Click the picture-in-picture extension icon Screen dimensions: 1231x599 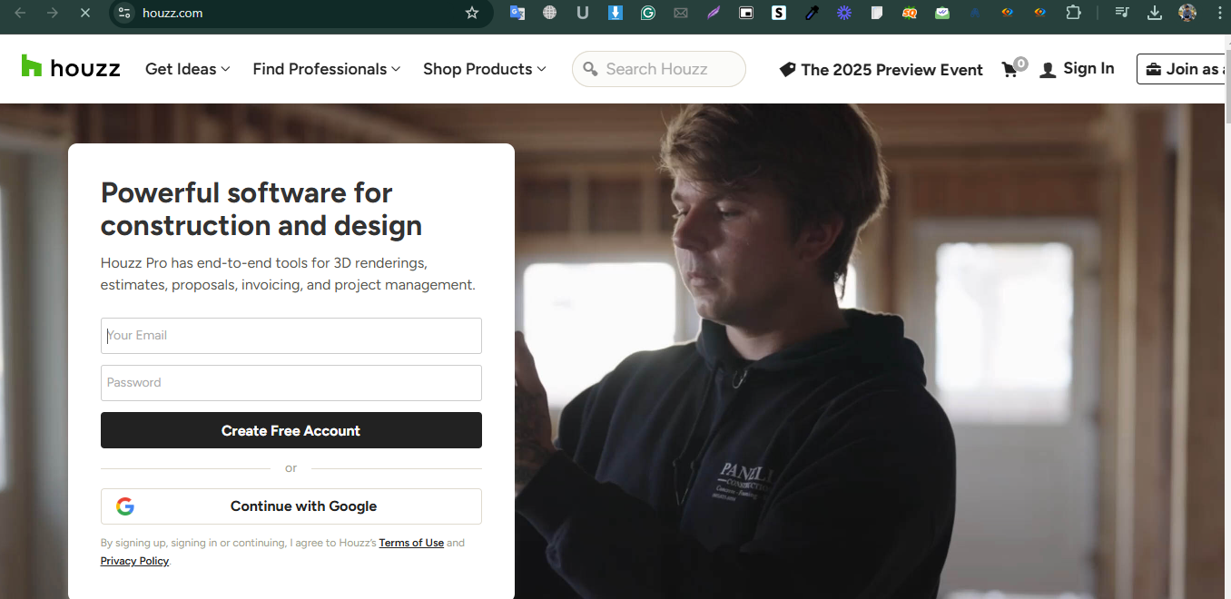click(x=746, y=13)
